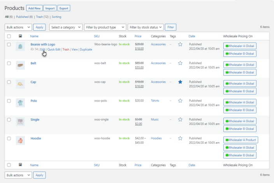Image resolution: width=274 pixels, height=183 pixels.
Task: Star the Single product as featured
Action: click(x=180, y=120)
